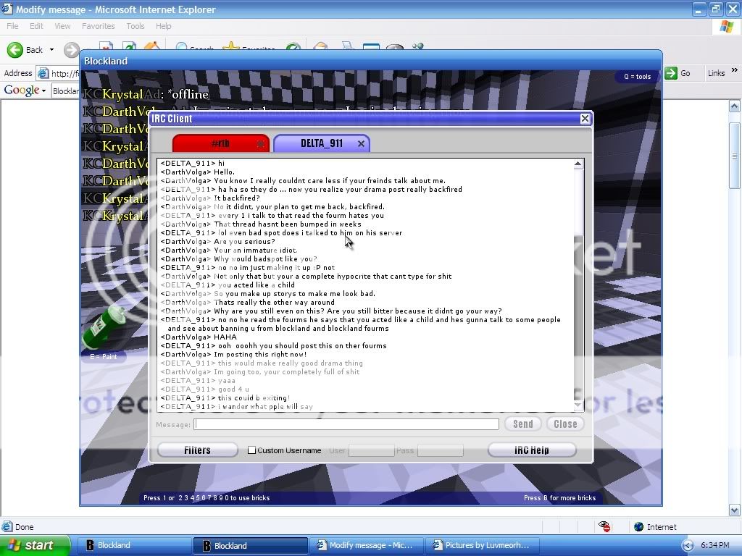Expand the Links toolbar chevron

click(735, 70)
